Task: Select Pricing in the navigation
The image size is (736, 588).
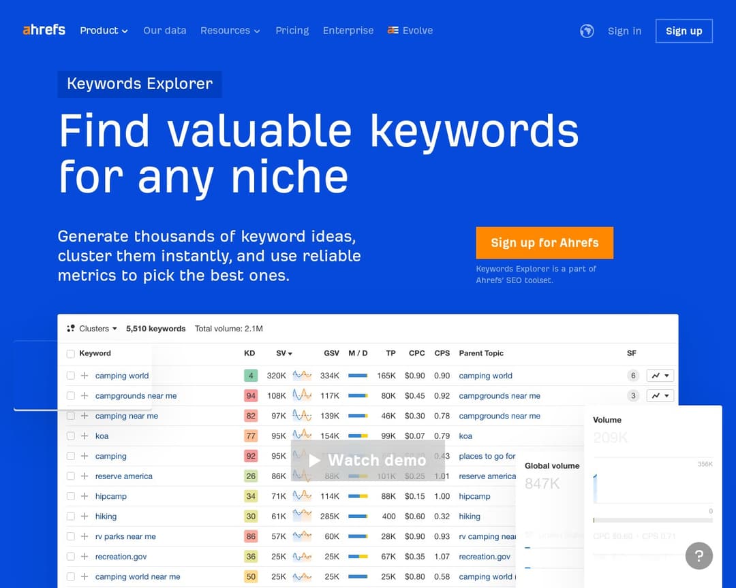Action: click(x=292, y=30)
